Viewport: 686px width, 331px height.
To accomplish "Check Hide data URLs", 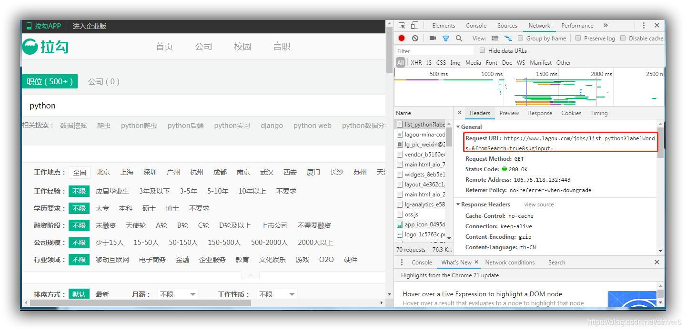I will [x=483, y=50].
